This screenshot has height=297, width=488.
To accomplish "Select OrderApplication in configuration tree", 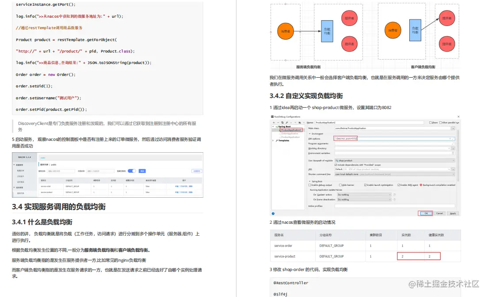I will [x=290, y=134].
